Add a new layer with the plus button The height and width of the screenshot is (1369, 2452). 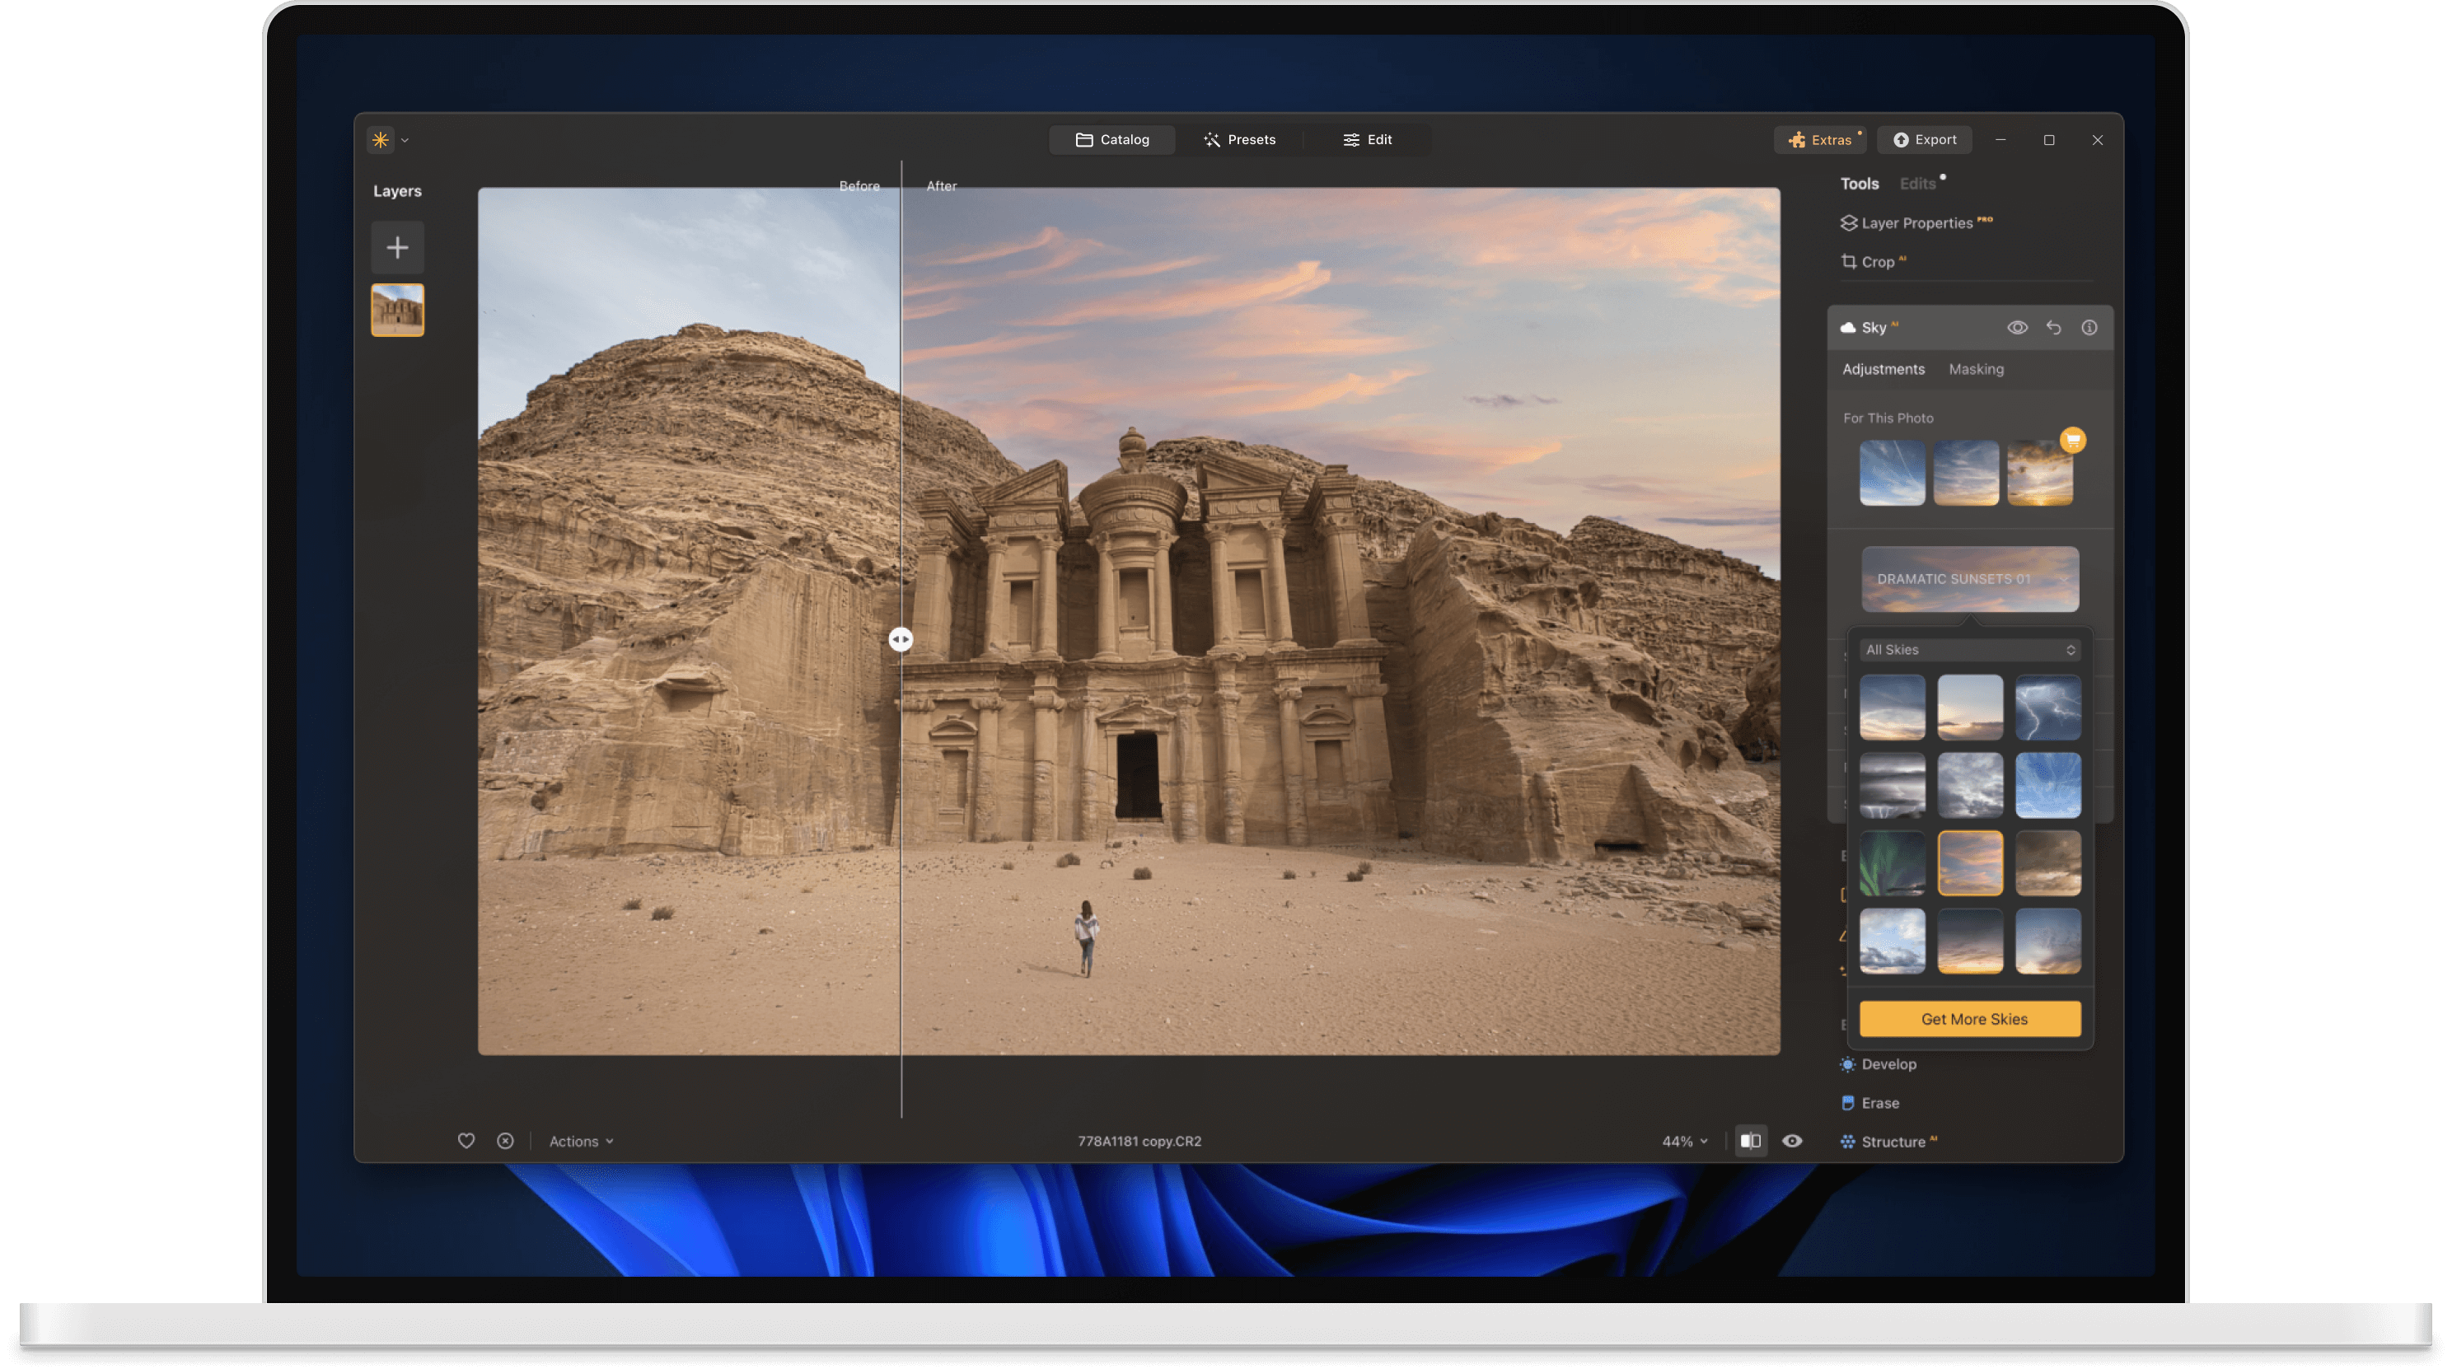(x=397, y=247)
